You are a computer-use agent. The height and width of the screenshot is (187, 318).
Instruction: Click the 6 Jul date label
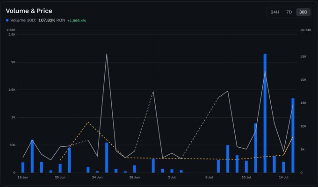209,177
